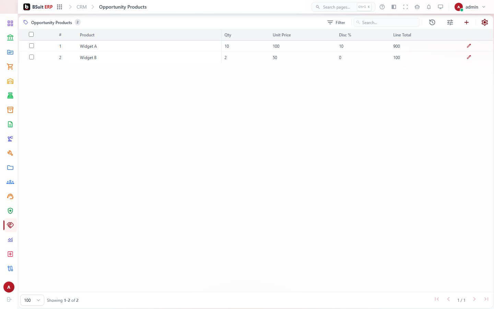Check the box for Widget B row
Image resolution: width=494 pixels, height=309 pixels.
32,57
